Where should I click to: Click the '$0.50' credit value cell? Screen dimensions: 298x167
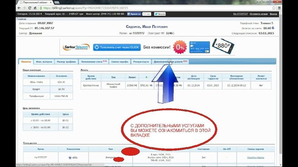click(x=61, y=89)
